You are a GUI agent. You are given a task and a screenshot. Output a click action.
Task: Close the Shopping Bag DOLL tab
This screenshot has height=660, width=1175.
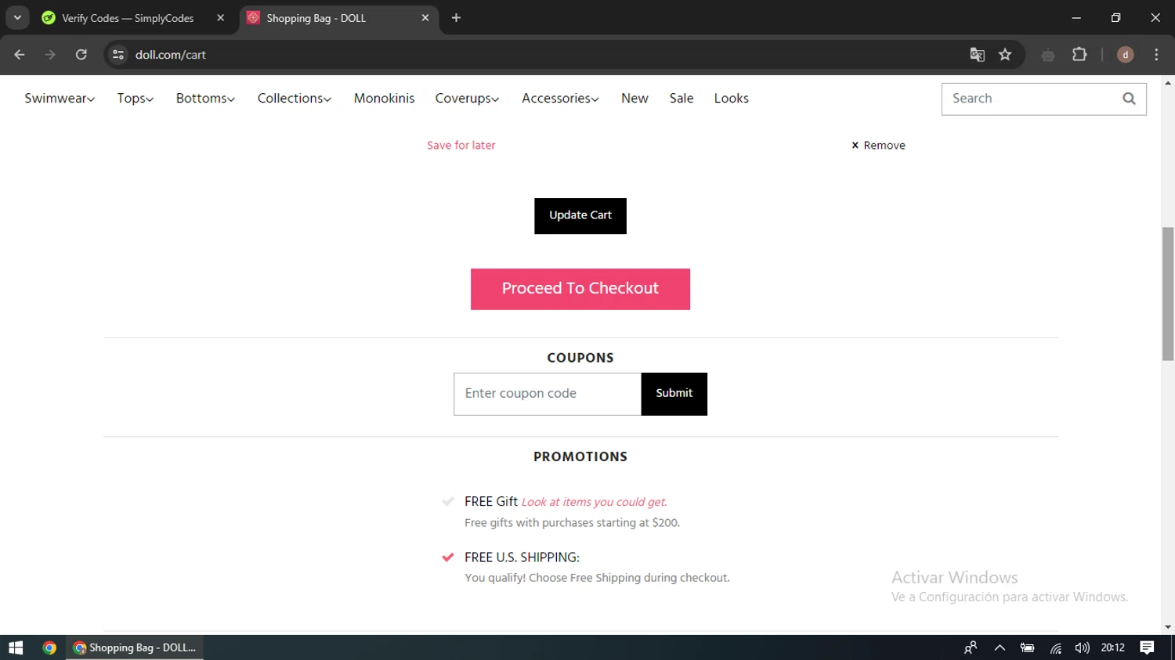click(425, 17)
